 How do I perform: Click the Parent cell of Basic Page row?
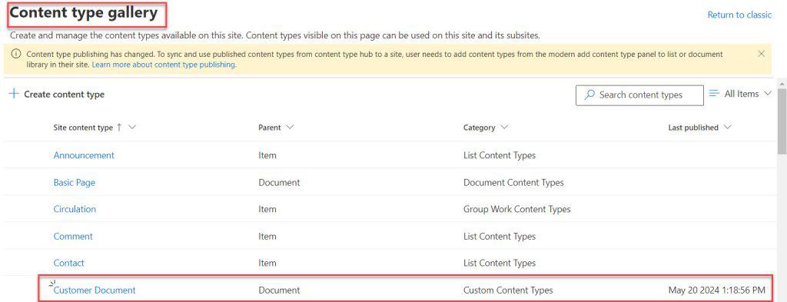click(279, 183)
